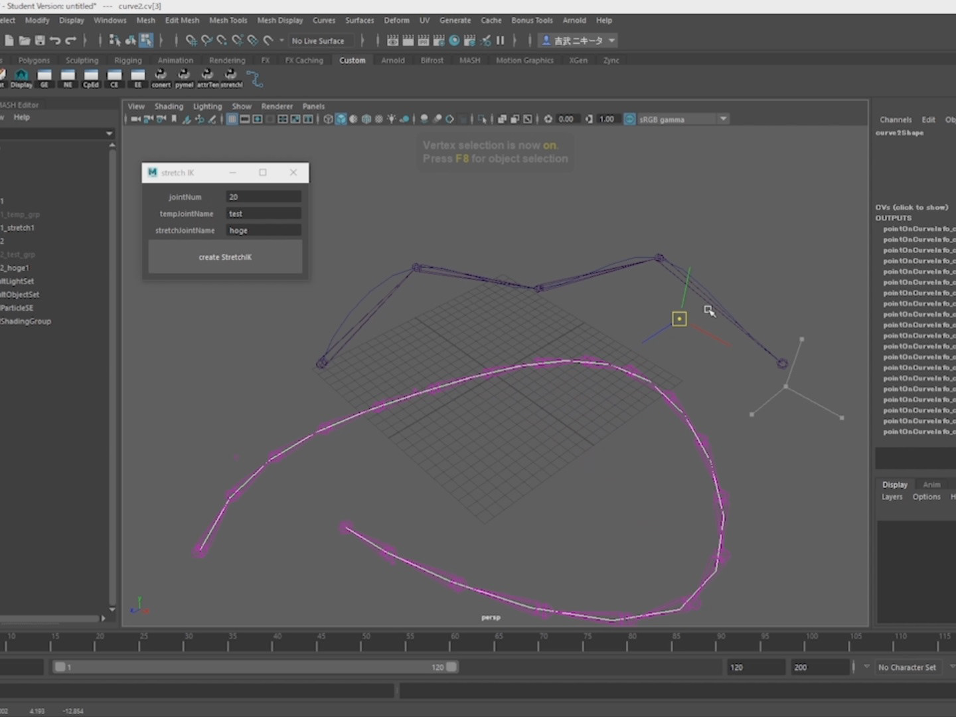Click the Snap to grids magnet icon
This screenshot has width=956, height=717.
tap(191, 40)
